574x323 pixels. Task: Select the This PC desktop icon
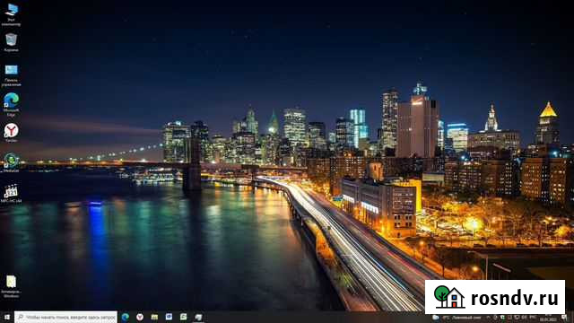11,14
